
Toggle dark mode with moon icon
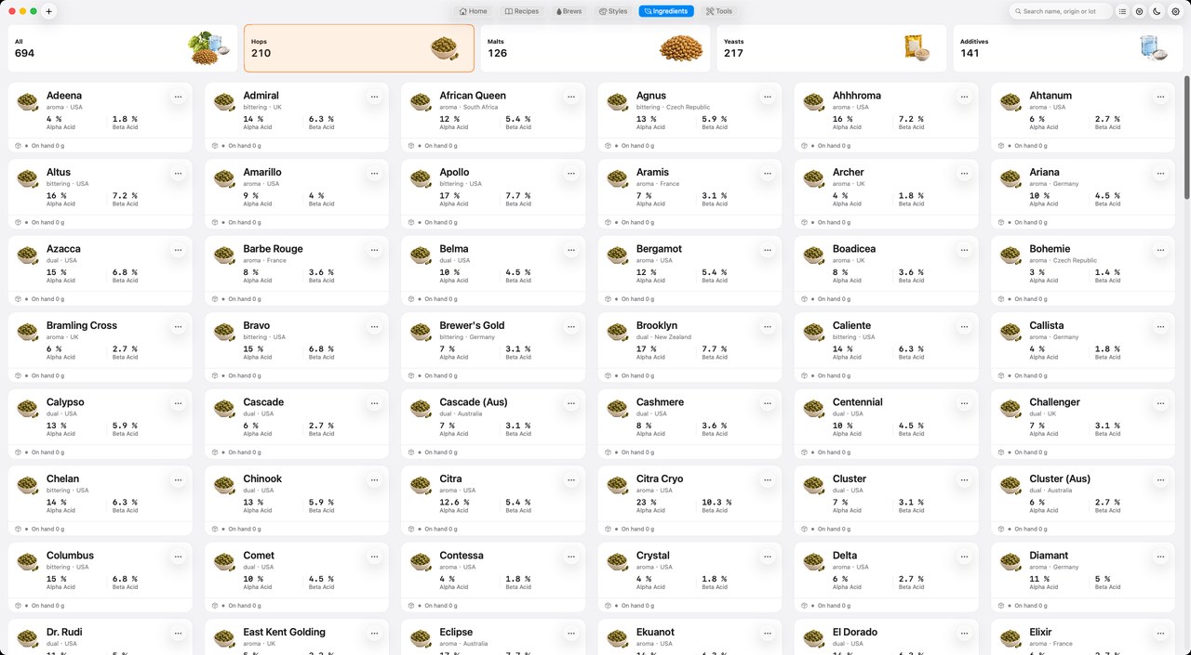click(1157, 11)
